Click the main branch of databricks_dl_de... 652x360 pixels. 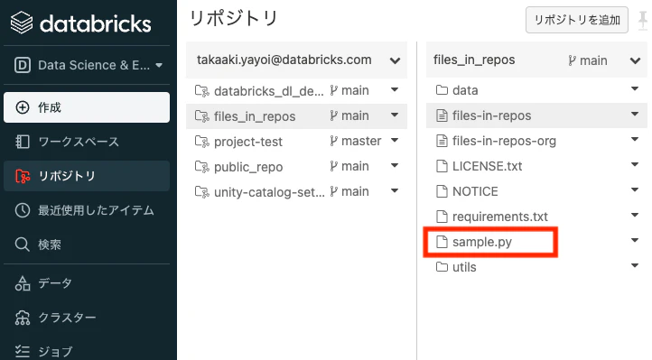(x=349, y=90)
